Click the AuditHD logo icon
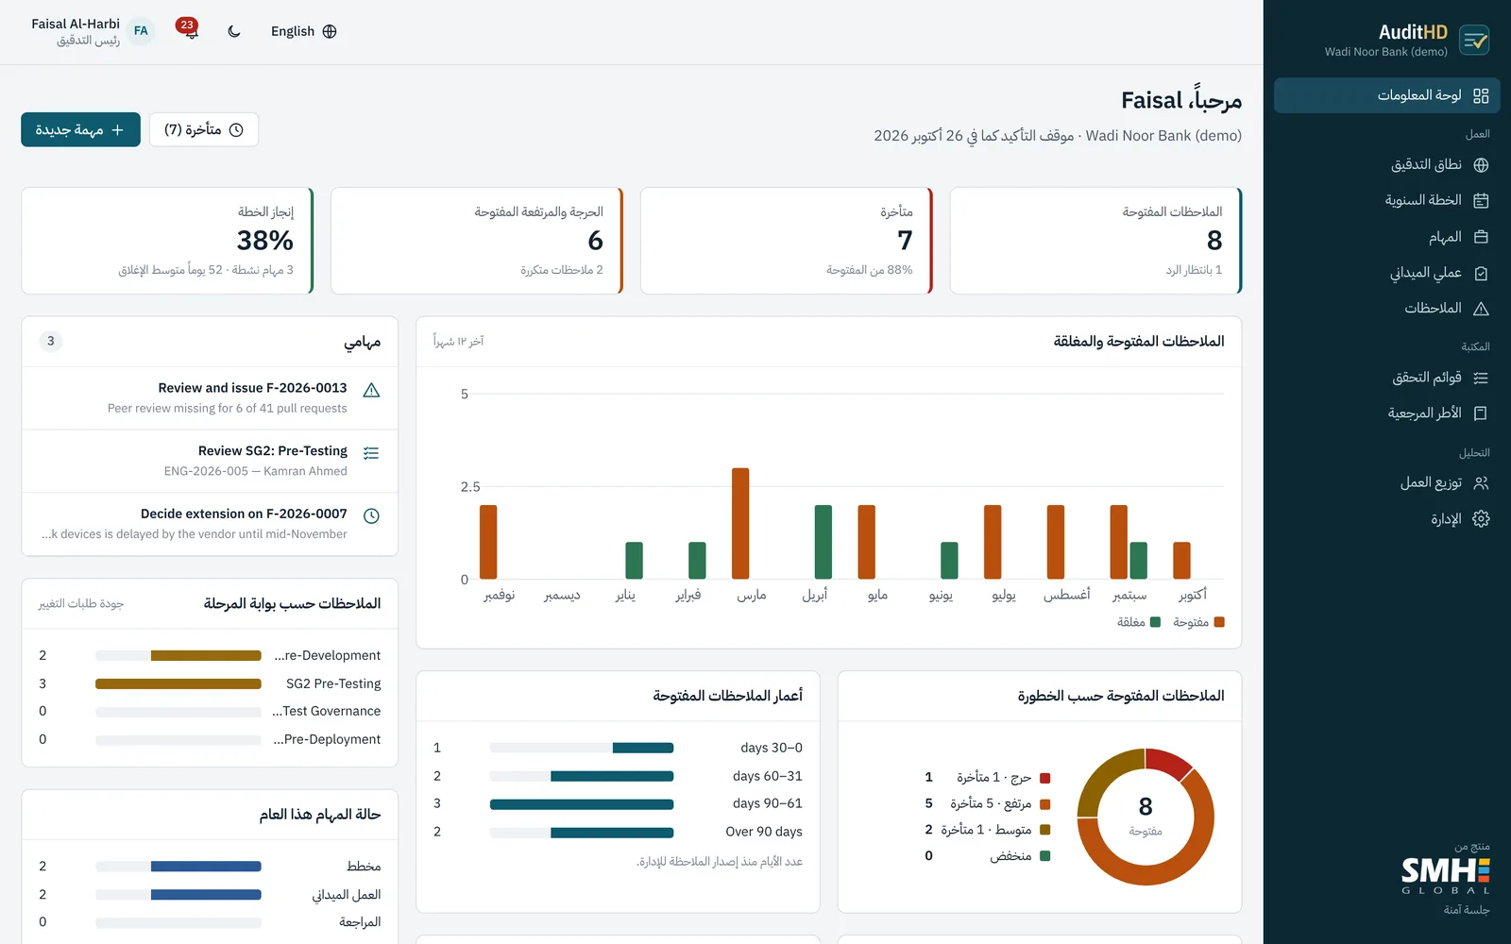The image size is (1511, 944). pyautogui.click(x=1474, y=40)
